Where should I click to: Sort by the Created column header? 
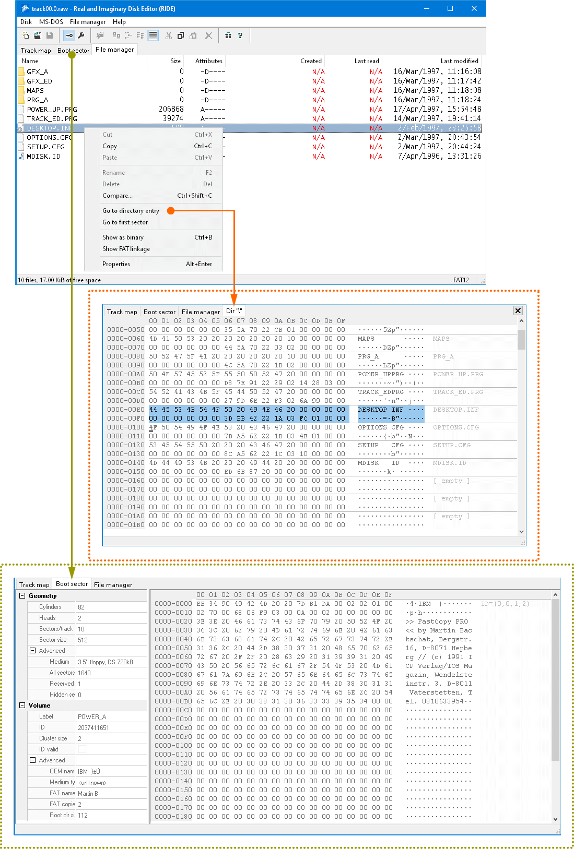coord(274,61)
